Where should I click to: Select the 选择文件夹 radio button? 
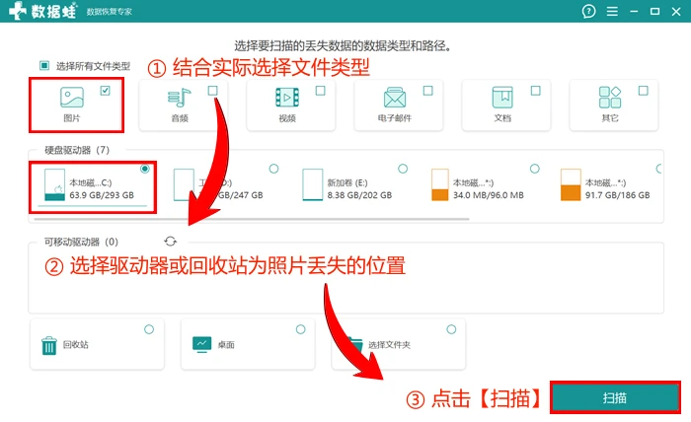tap(451, 329)
